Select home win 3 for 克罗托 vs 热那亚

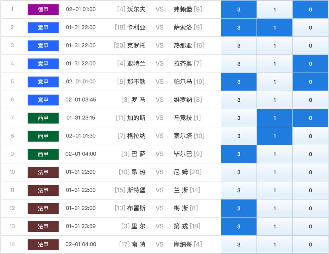point(239,46)
